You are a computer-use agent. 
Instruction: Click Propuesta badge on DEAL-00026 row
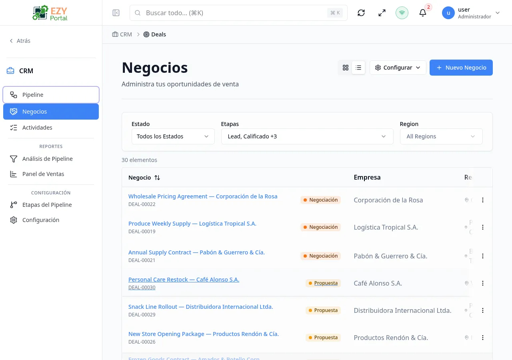(x=323, y=338)
